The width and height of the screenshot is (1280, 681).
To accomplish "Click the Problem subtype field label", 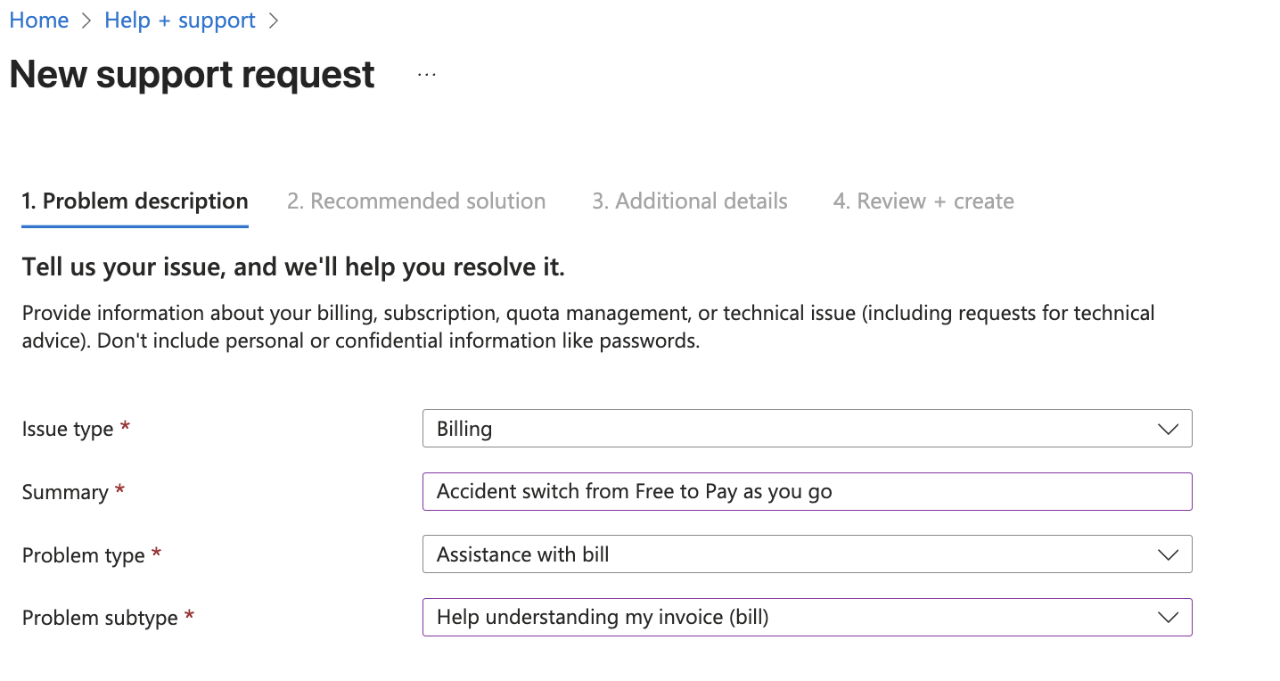I will (100, 619).
